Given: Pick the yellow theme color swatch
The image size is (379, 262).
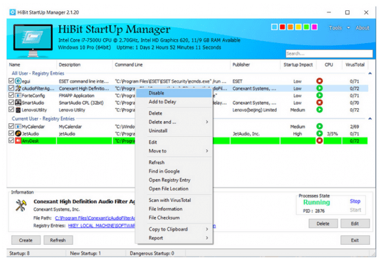Looking at the screenshot, I should (299, 27).
